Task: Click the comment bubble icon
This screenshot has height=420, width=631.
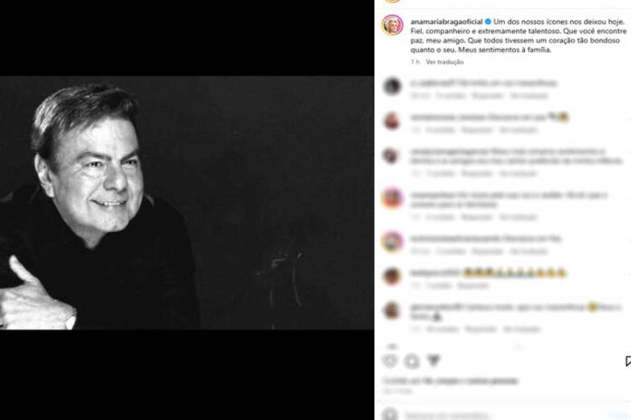Action: [412, 360]
